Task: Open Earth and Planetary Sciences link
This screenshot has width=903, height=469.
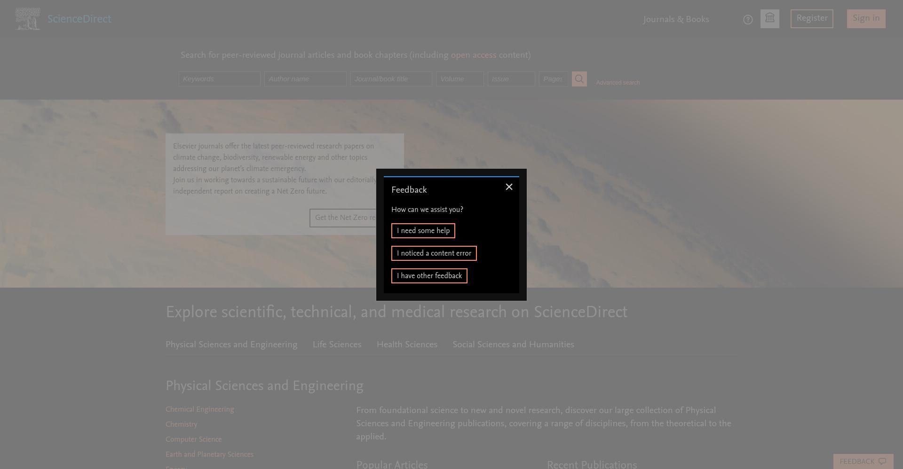Action: [209, 454]
